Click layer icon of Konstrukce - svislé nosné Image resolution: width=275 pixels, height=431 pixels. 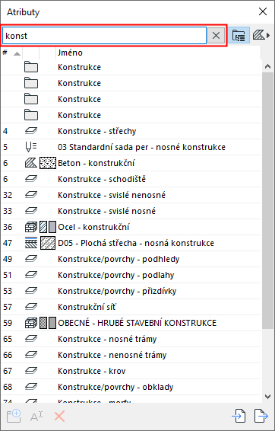(x=31, y=211)
